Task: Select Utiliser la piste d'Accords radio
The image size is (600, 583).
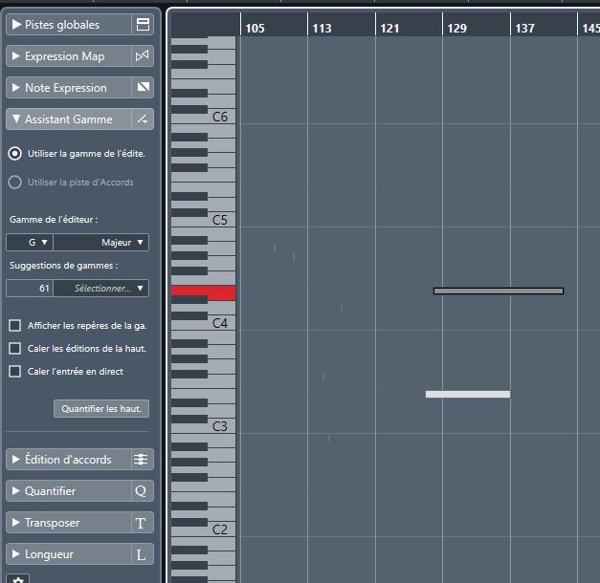Action: point(15,183)
